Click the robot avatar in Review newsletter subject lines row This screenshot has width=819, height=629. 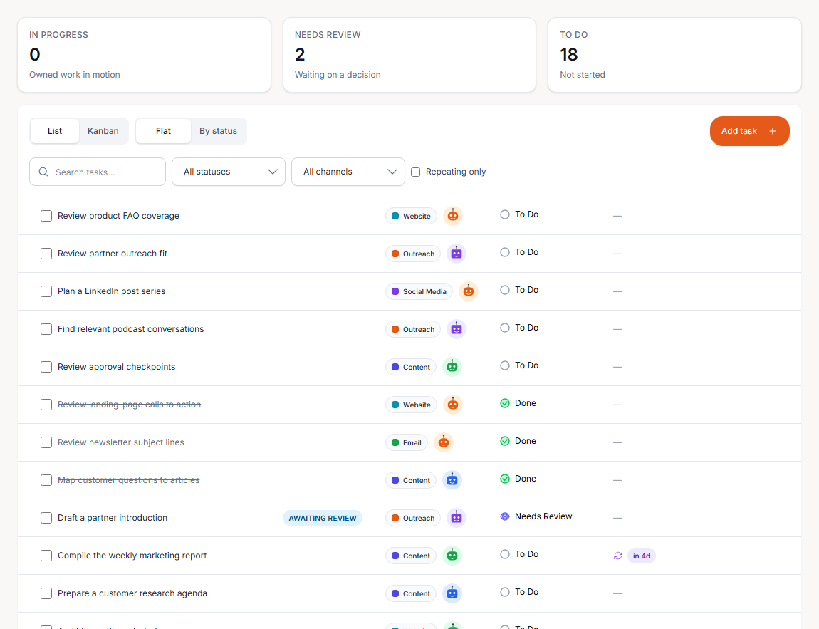pyautogui.click(x=444, y=442)
